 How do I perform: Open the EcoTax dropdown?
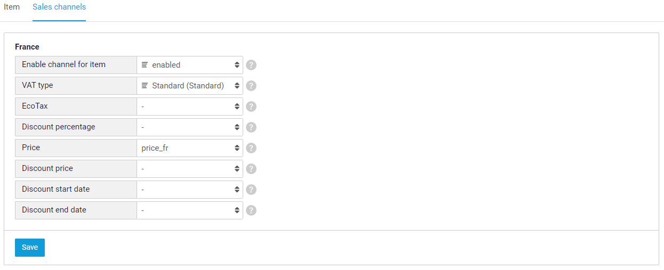coord(190,107)
